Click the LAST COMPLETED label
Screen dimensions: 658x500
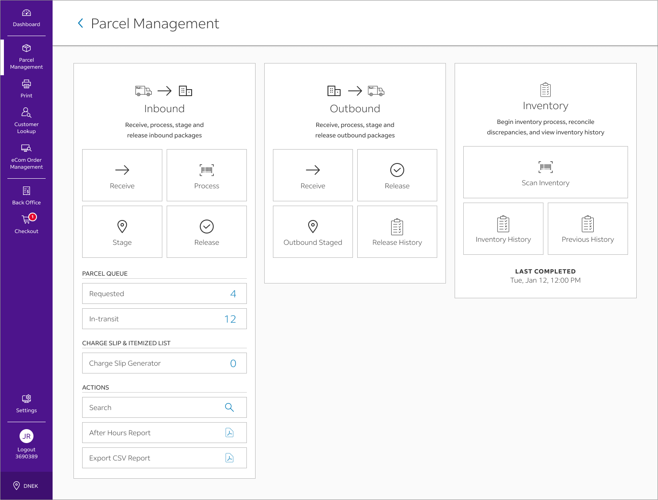[545, 271]
